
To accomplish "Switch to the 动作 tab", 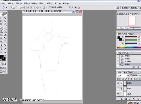I will (x=129, y=53).
